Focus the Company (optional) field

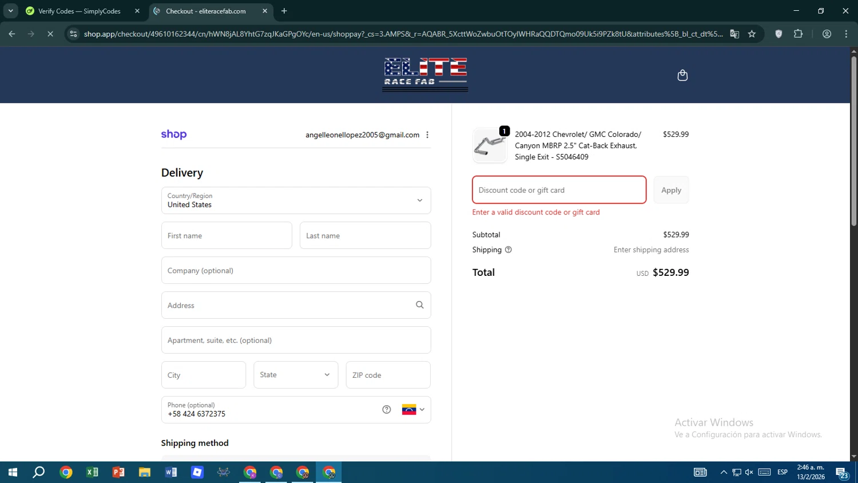pyautogui.click(x=296, y=270)
